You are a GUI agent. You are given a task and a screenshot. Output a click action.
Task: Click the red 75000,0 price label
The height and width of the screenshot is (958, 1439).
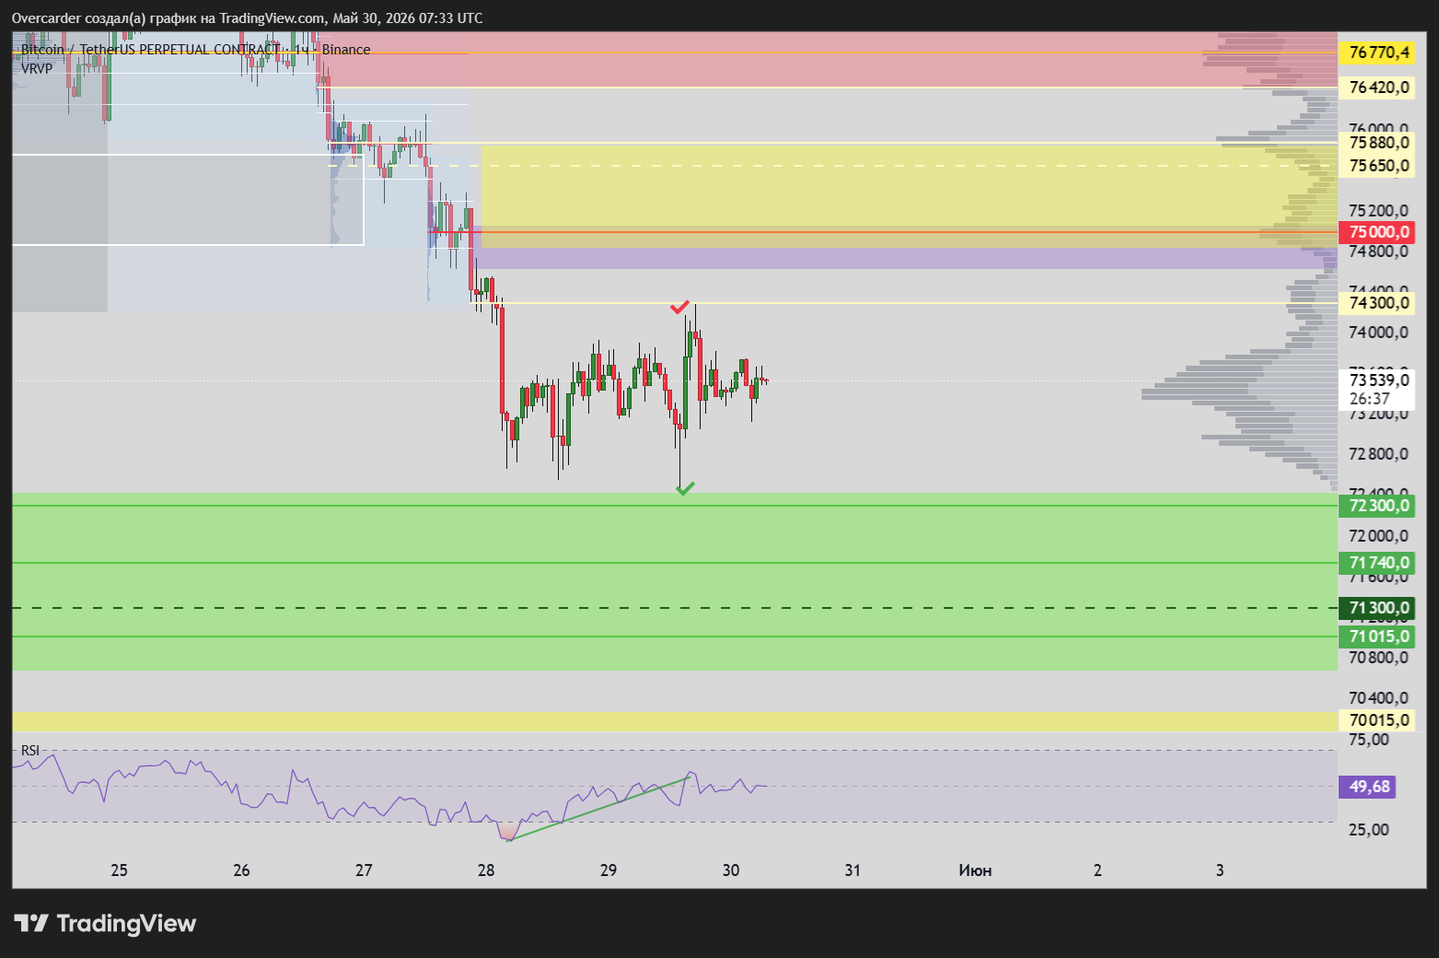pos(1377,232)
